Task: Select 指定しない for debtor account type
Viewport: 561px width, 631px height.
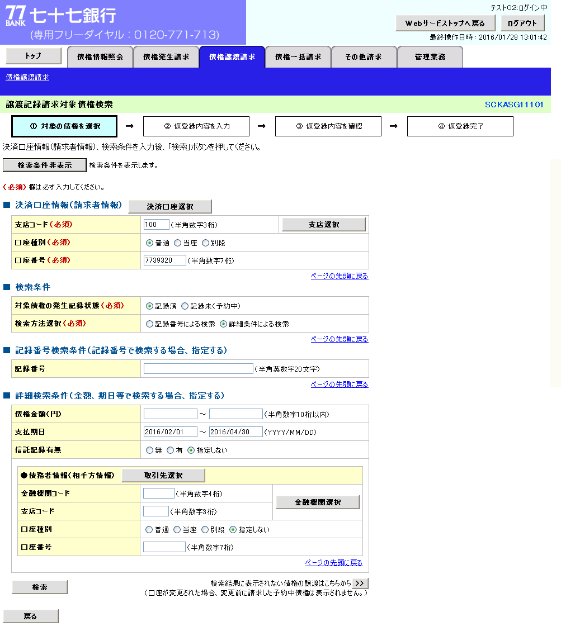Action: pos(233,530)
